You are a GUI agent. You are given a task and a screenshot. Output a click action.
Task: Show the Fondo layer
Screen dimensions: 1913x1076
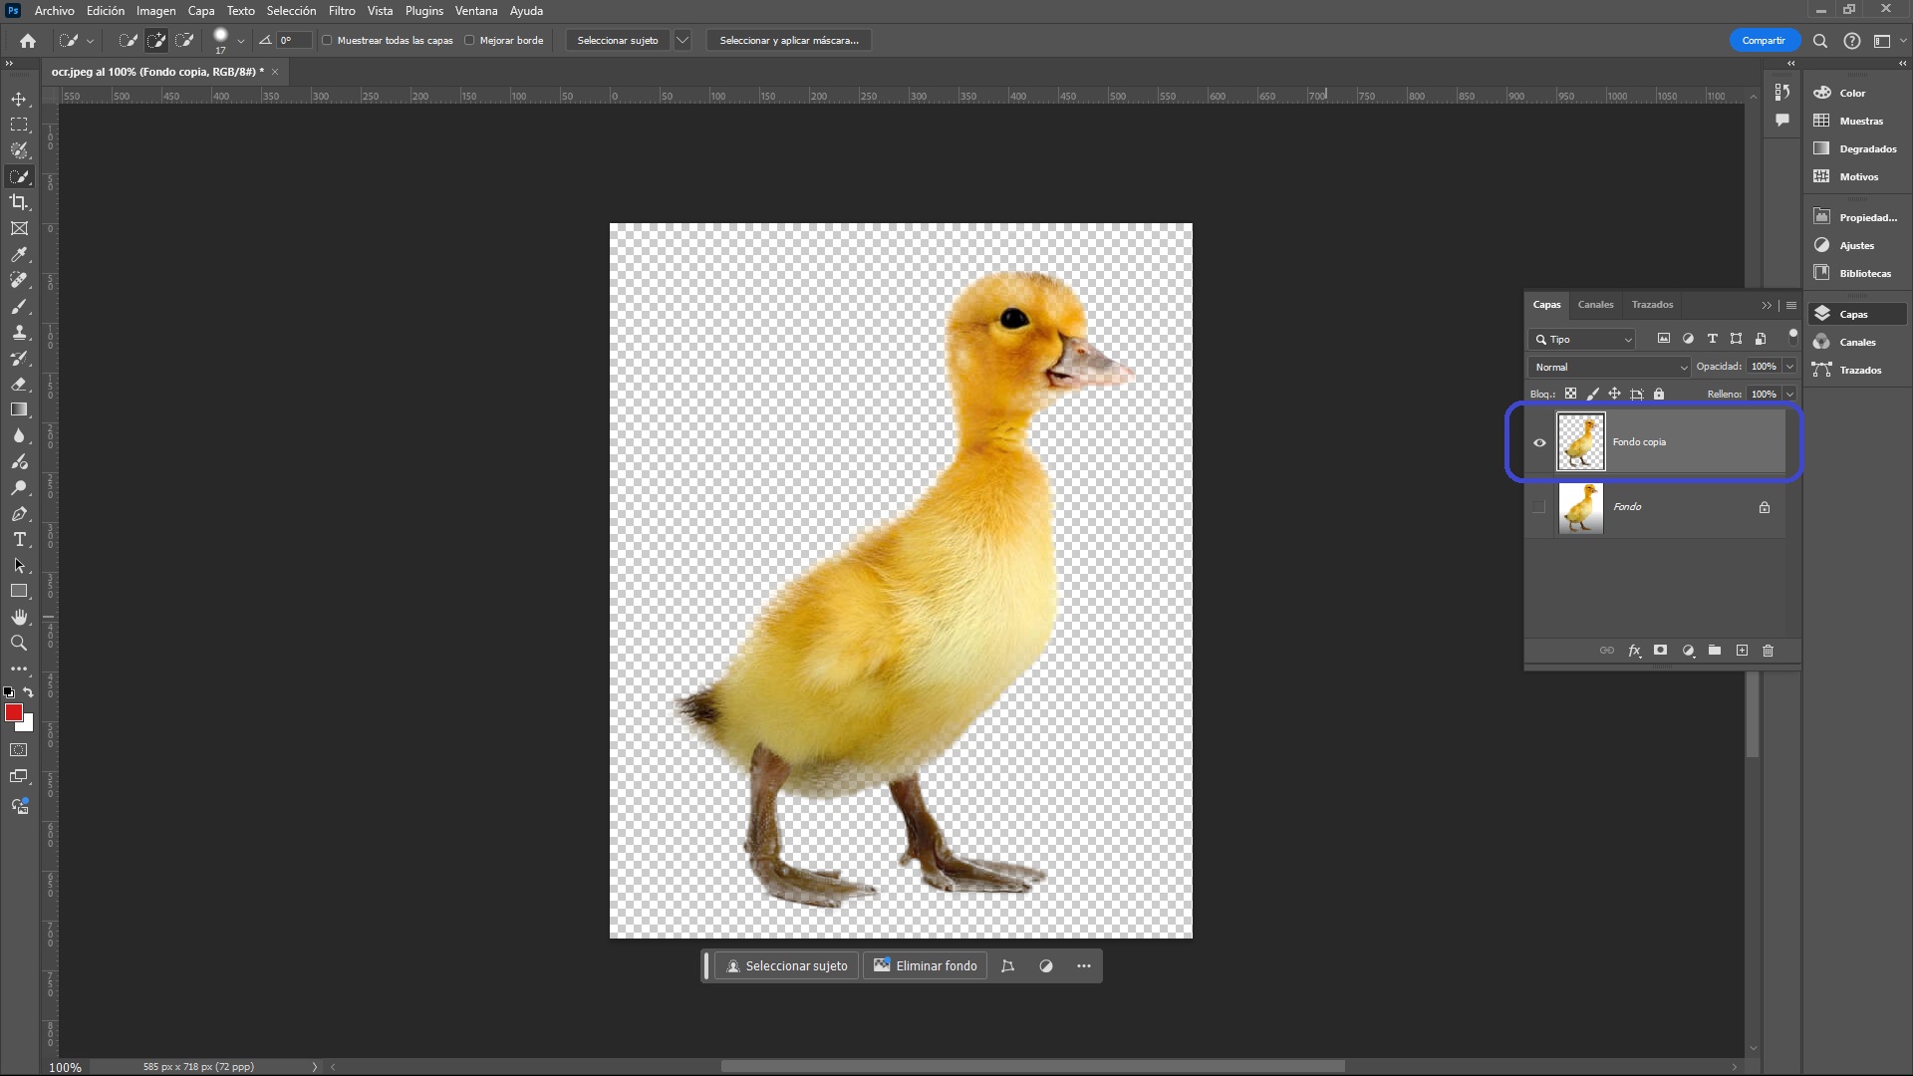click(1539, 507)
